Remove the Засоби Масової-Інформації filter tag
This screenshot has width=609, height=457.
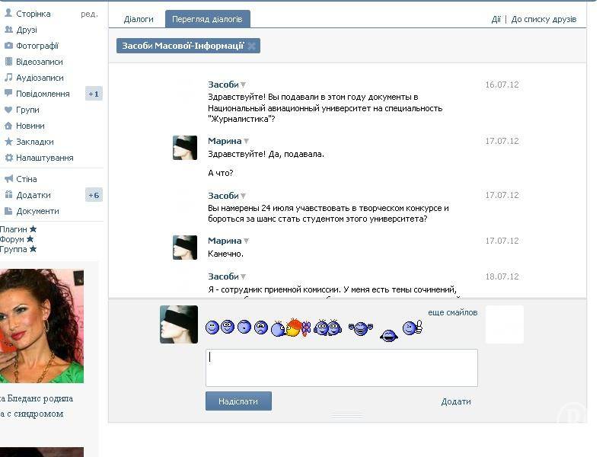252,46
